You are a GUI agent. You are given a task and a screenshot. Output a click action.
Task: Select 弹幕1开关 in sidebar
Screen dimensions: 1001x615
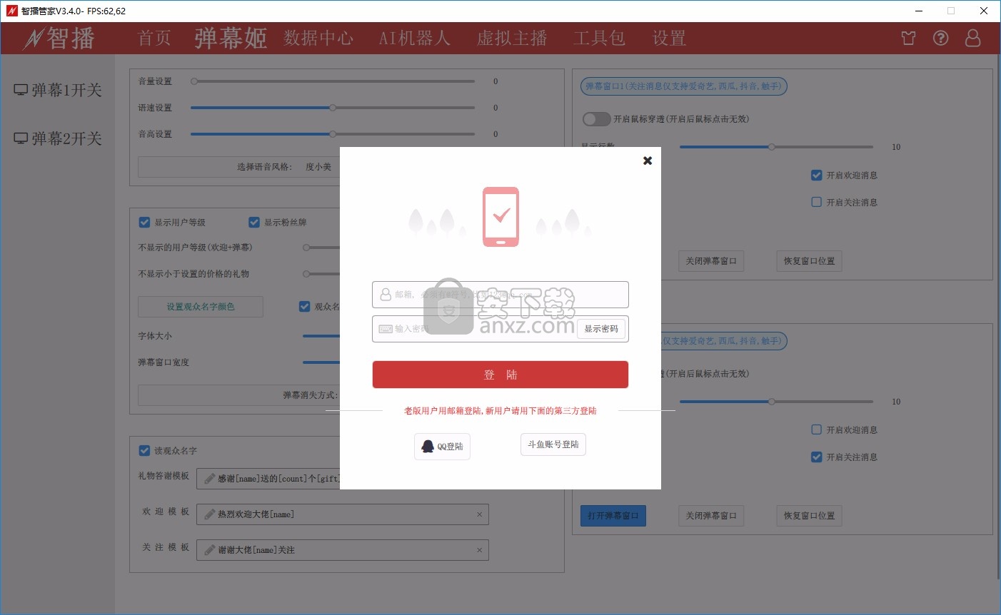[x=58, y=90]
